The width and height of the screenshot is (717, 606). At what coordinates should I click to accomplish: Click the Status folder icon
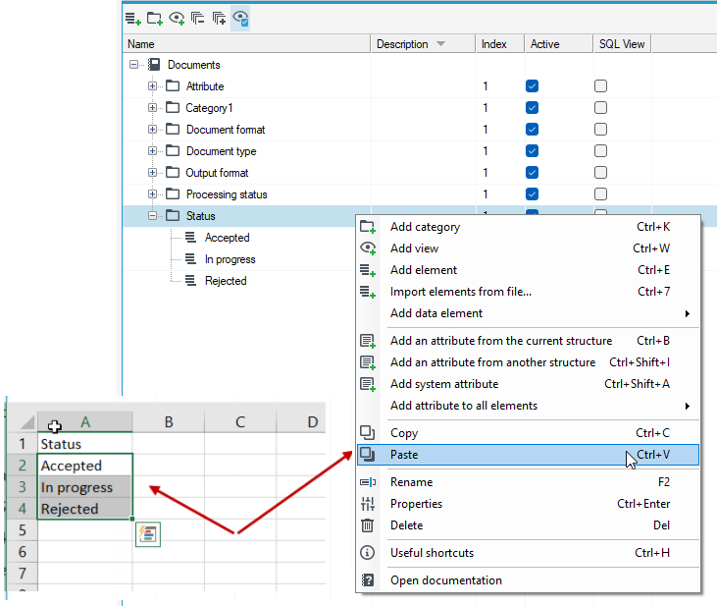tap(173, 215)
